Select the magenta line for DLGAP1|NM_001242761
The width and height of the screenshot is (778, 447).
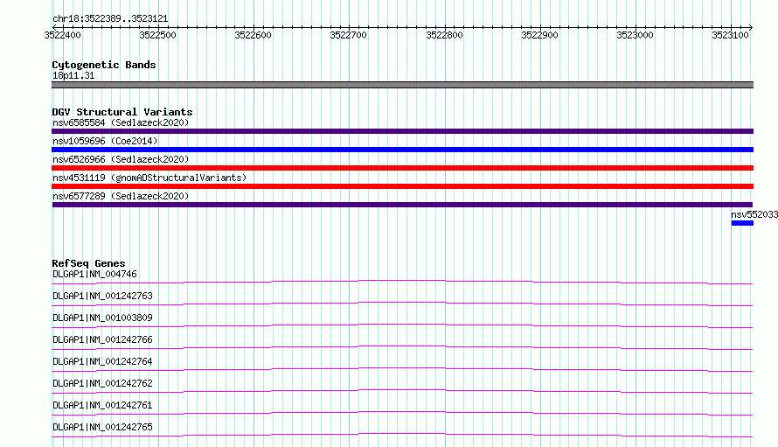coord(402,413)
